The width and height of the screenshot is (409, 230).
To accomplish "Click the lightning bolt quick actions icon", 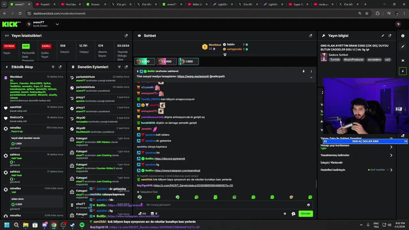I will click(x=403, y=71).
